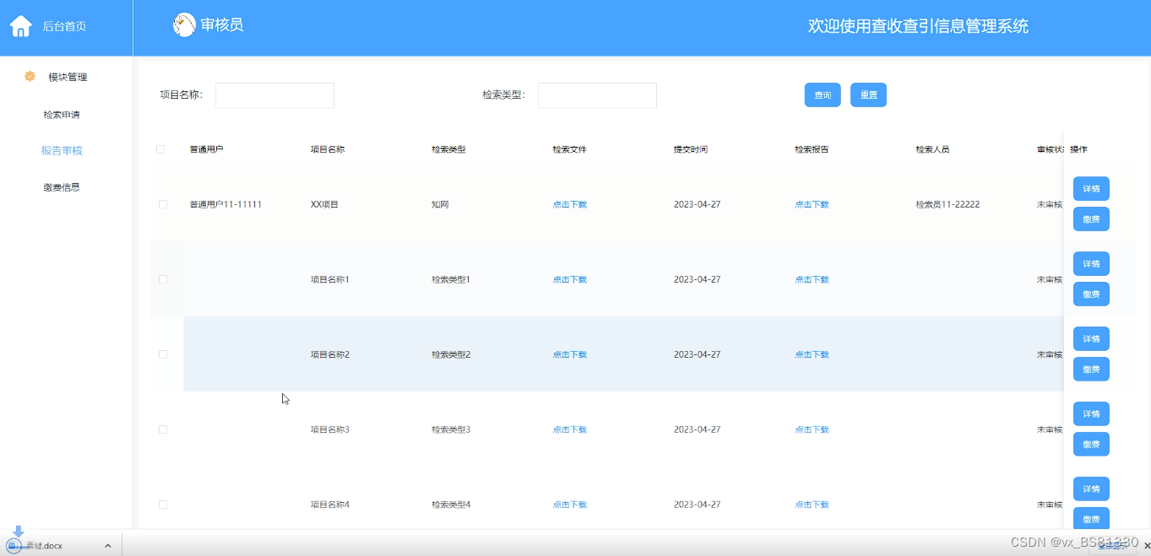
Task: Click the cell 项目名称1
Action: (x=330, y=279)
